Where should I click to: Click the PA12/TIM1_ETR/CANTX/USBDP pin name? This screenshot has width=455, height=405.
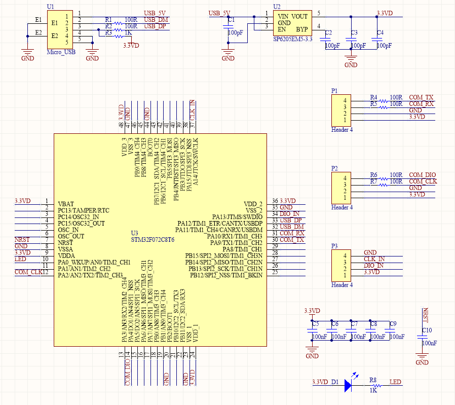(x=220, y=224)
